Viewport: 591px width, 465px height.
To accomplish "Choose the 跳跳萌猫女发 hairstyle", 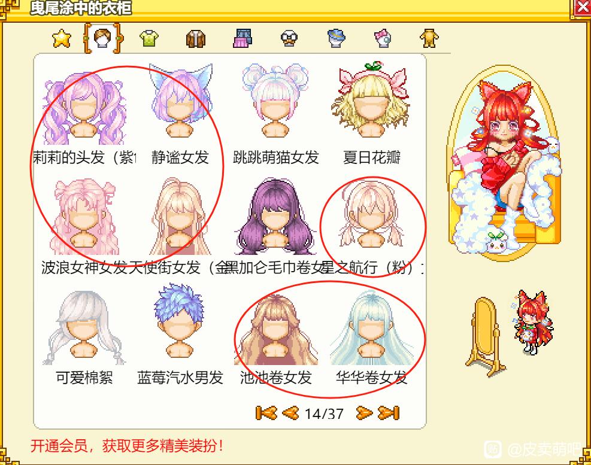I will (x=275, y=113).
